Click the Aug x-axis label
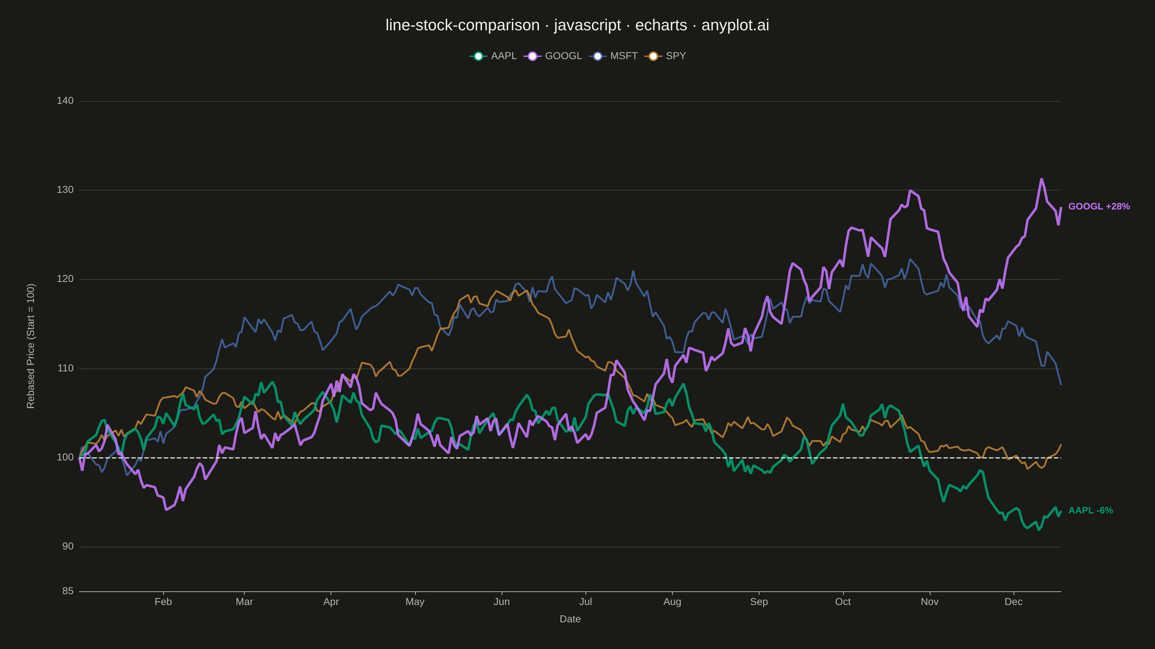 pyautogui.click(x=672, y=602)
